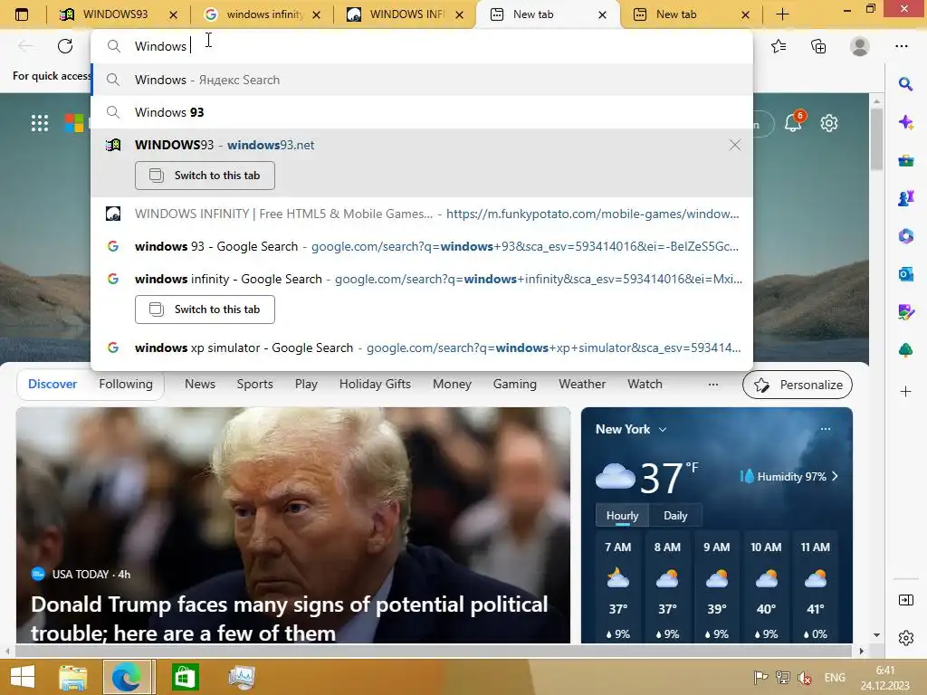Open the Favorites star icon
Viewport: 927px width, 695px height.
[x=779, y=46]
